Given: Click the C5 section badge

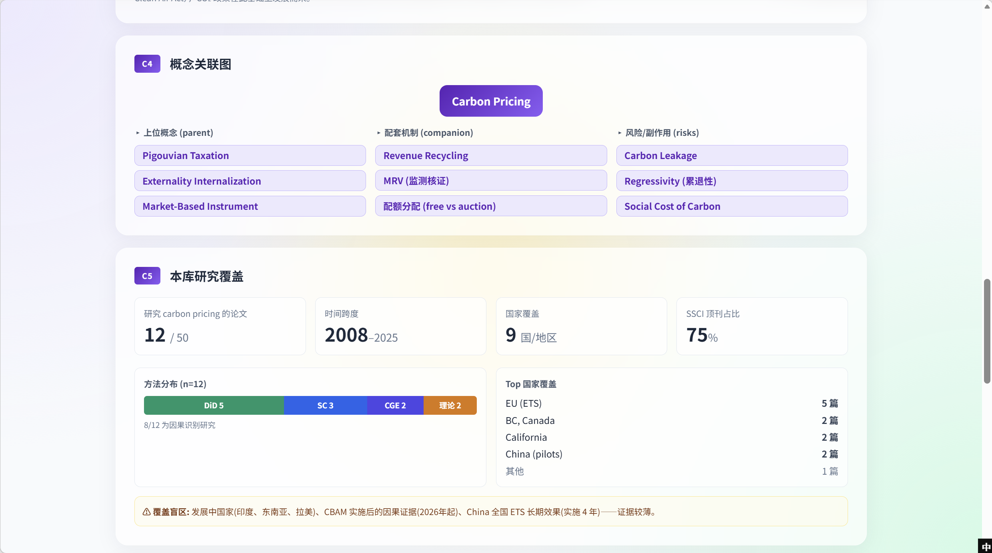Looking at the screenshot, I should pyautogui.click(x=147, y=276).
